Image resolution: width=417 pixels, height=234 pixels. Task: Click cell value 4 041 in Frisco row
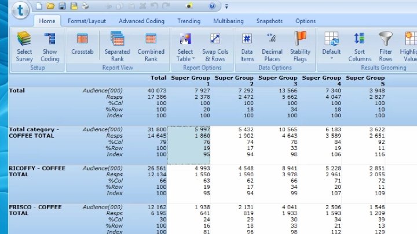coord(289,207)
